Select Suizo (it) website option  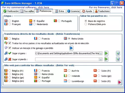click(x=99, y=81)
